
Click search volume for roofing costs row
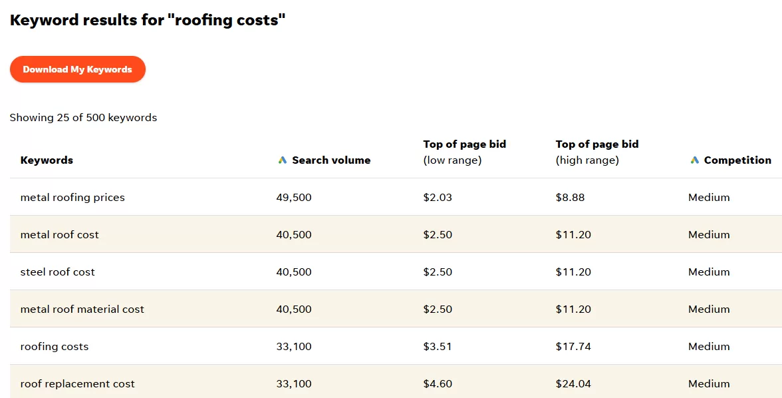point(294,347)
